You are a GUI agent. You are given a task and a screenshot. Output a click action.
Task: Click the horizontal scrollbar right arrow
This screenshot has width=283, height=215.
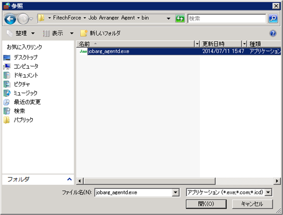(277, 181)
